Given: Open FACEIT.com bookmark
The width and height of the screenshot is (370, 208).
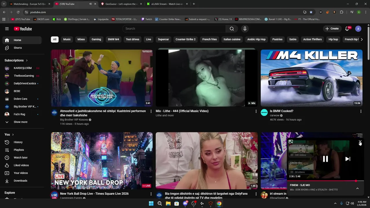Looking at the screenshot, I should [41, 19].
